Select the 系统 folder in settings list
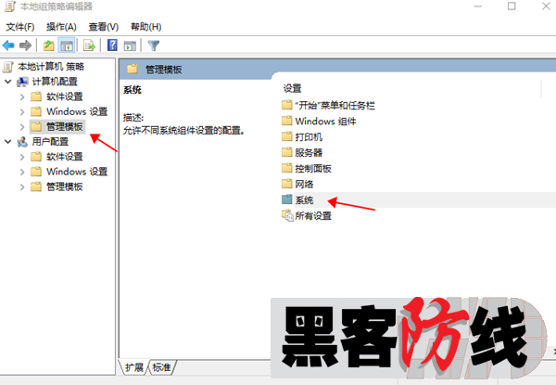Image resolution: width=556 pixels, height=385 pixels. point(304,200)
